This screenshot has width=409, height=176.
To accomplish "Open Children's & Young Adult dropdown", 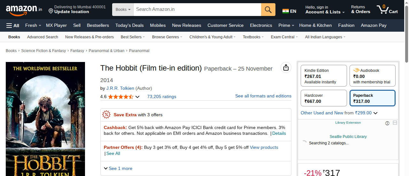I will [212, 37].
